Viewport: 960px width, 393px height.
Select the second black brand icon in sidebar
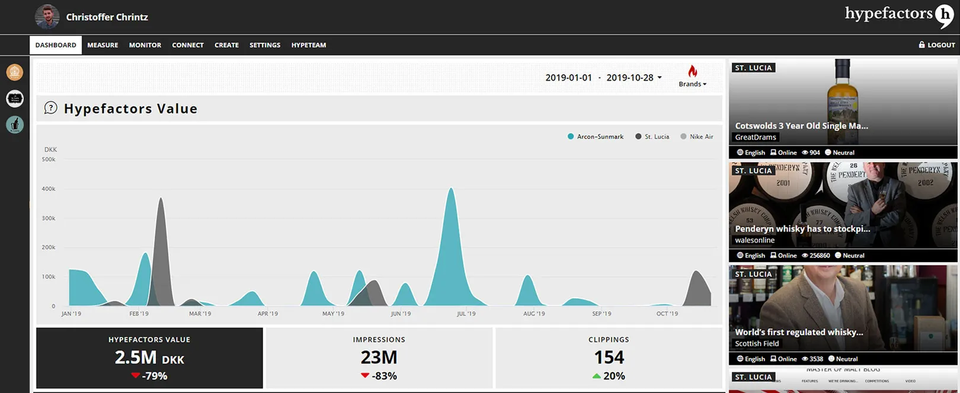tap(15, 98)
